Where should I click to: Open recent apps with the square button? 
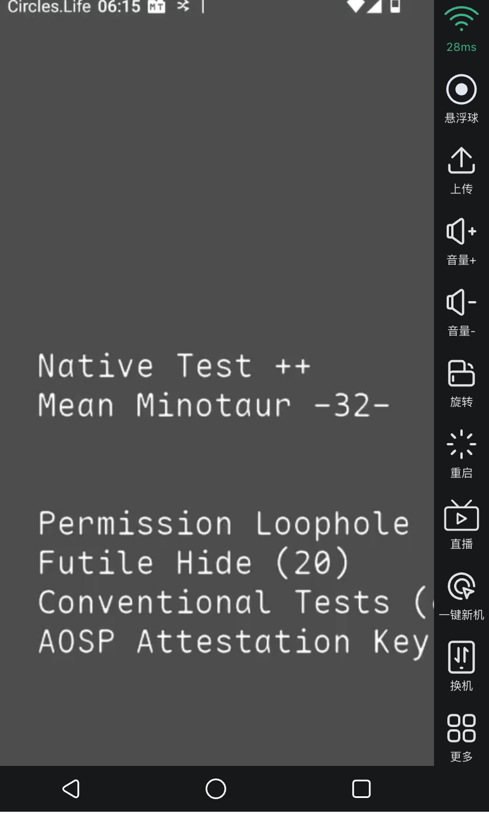tap(361, 789)
